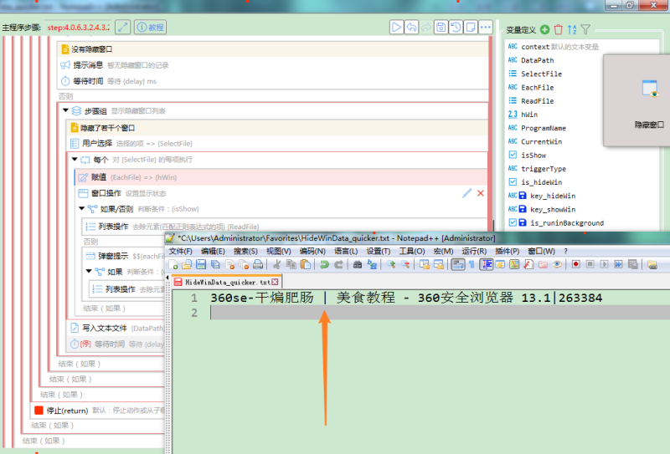Select the isShow boolean variable
Screen dimensions: 670x454
533,156
